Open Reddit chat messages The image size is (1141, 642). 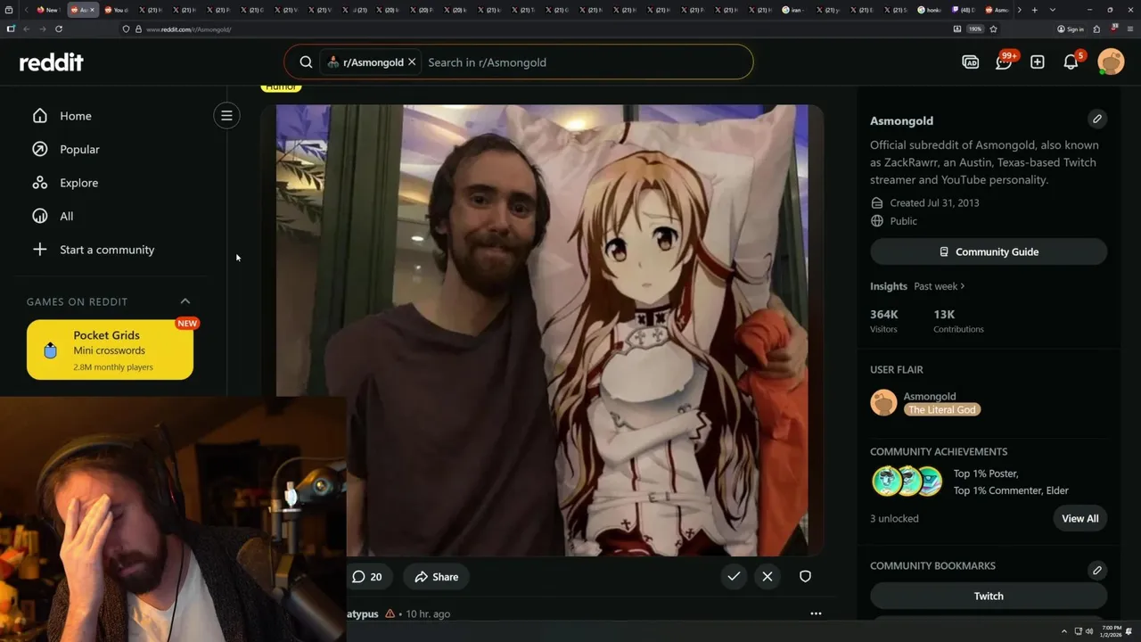pyautogui.click(x=1004, y=62)
